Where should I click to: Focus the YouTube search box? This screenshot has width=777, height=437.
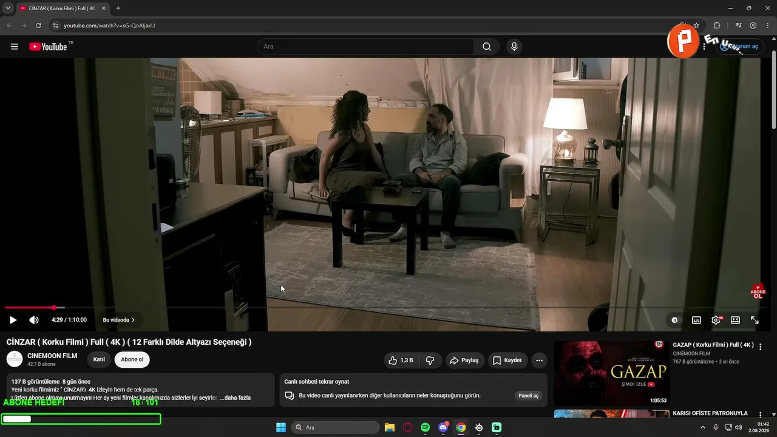click(365, 47)
